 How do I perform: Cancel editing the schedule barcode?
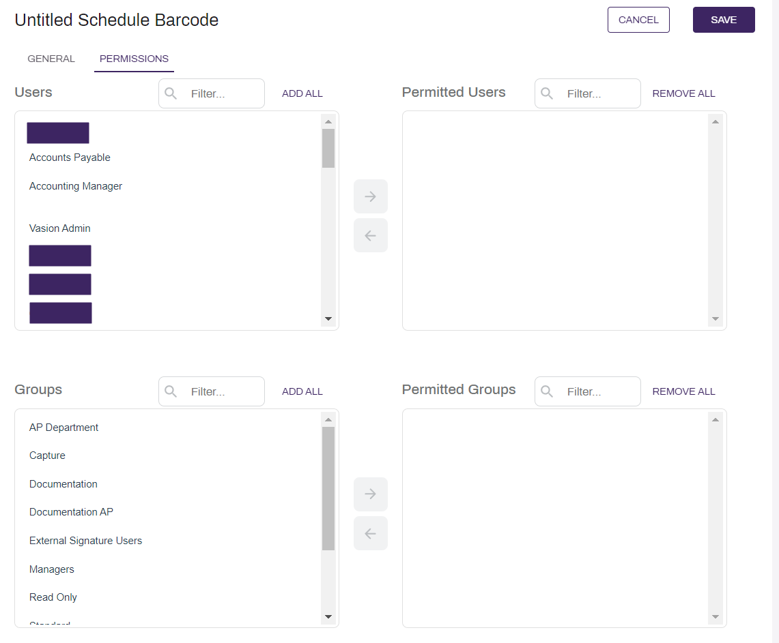pyautogui.click(x=638, y=20)
